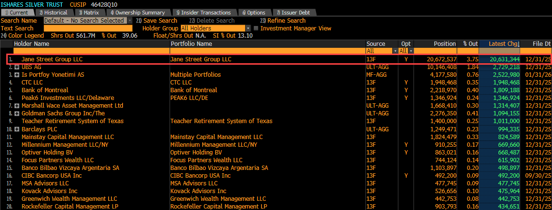Expand Goldman Sachs Group Inc row
The image size is (552, 210).
pos(16,113)
